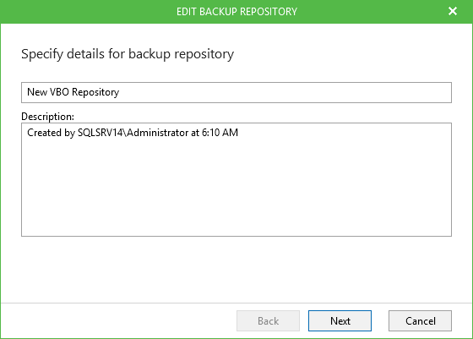Focus the Description text area
This screenshot has width=473, height=339.
(x=236, y=179)
